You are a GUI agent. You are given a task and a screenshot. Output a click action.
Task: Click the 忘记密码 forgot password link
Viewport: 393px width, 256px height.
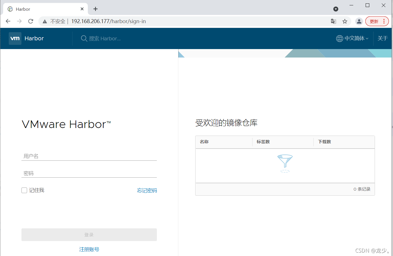pyautogui.click(x=147, y=191)
